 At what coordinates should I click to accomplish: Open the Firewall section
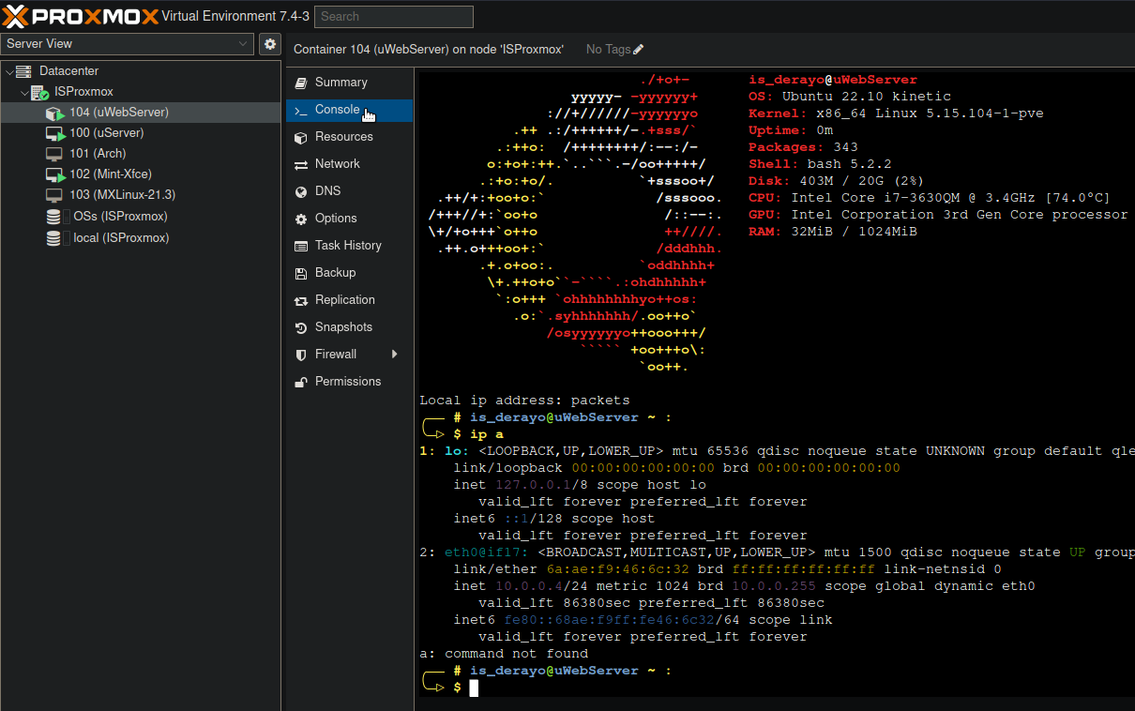pyautogui.click(x=349, y=355)
